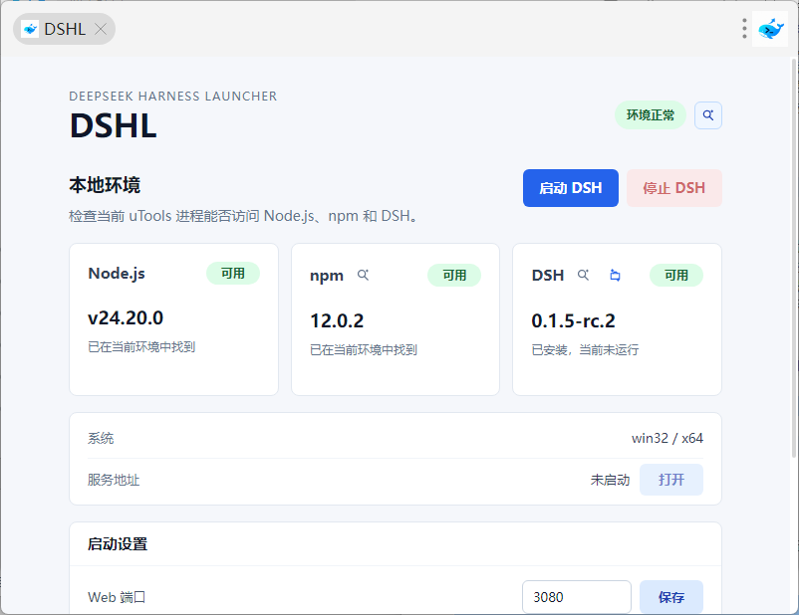This screenshot has width=799, height=615.
Task: Click the win32 / x64 system value
Action: (x=667, y=438)
